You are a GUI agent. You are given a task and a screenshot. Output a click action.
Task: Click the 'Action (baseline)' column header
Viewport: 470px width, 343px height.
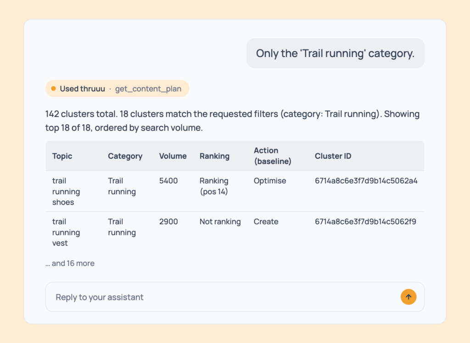coord(273,156)
